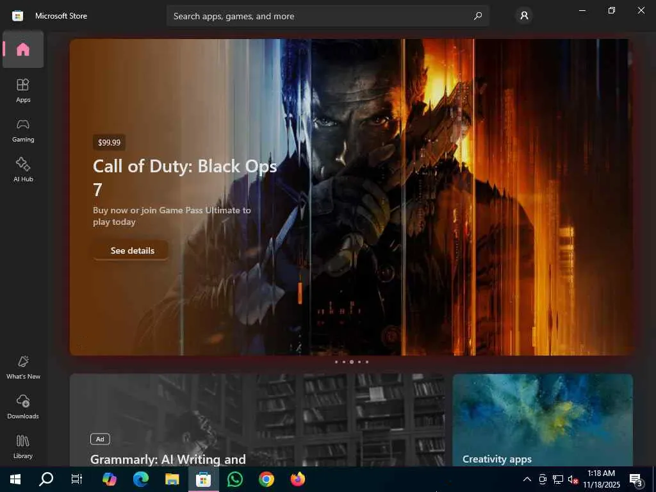Screen dimensions: 656x492
Task: Open the Call of Duty: Black Ops 7 title
Action: click(184, 177)
